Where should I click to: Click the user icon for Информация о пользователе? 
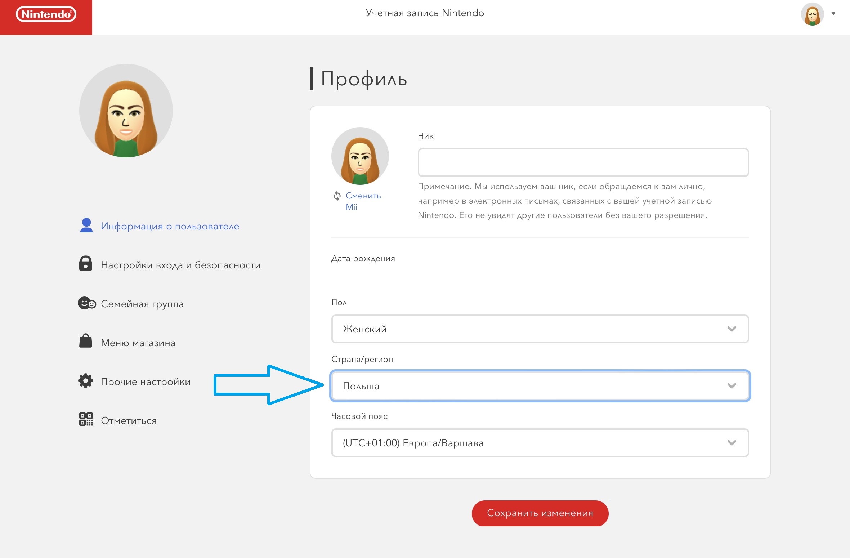point(86,226)
